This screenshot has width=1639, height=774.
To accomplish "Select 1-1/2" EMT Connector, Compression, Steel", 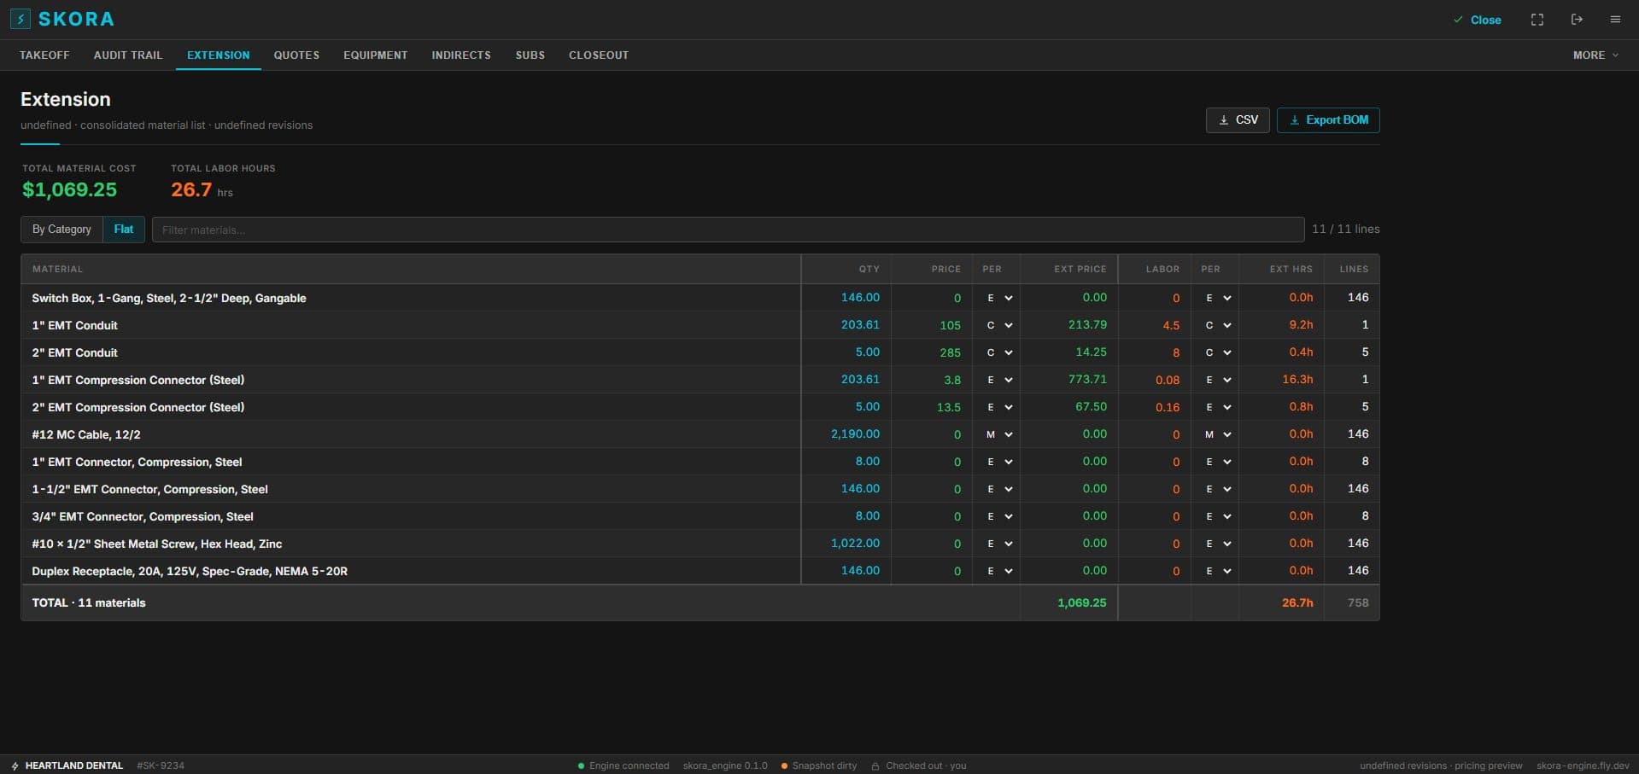I will 149,489.
